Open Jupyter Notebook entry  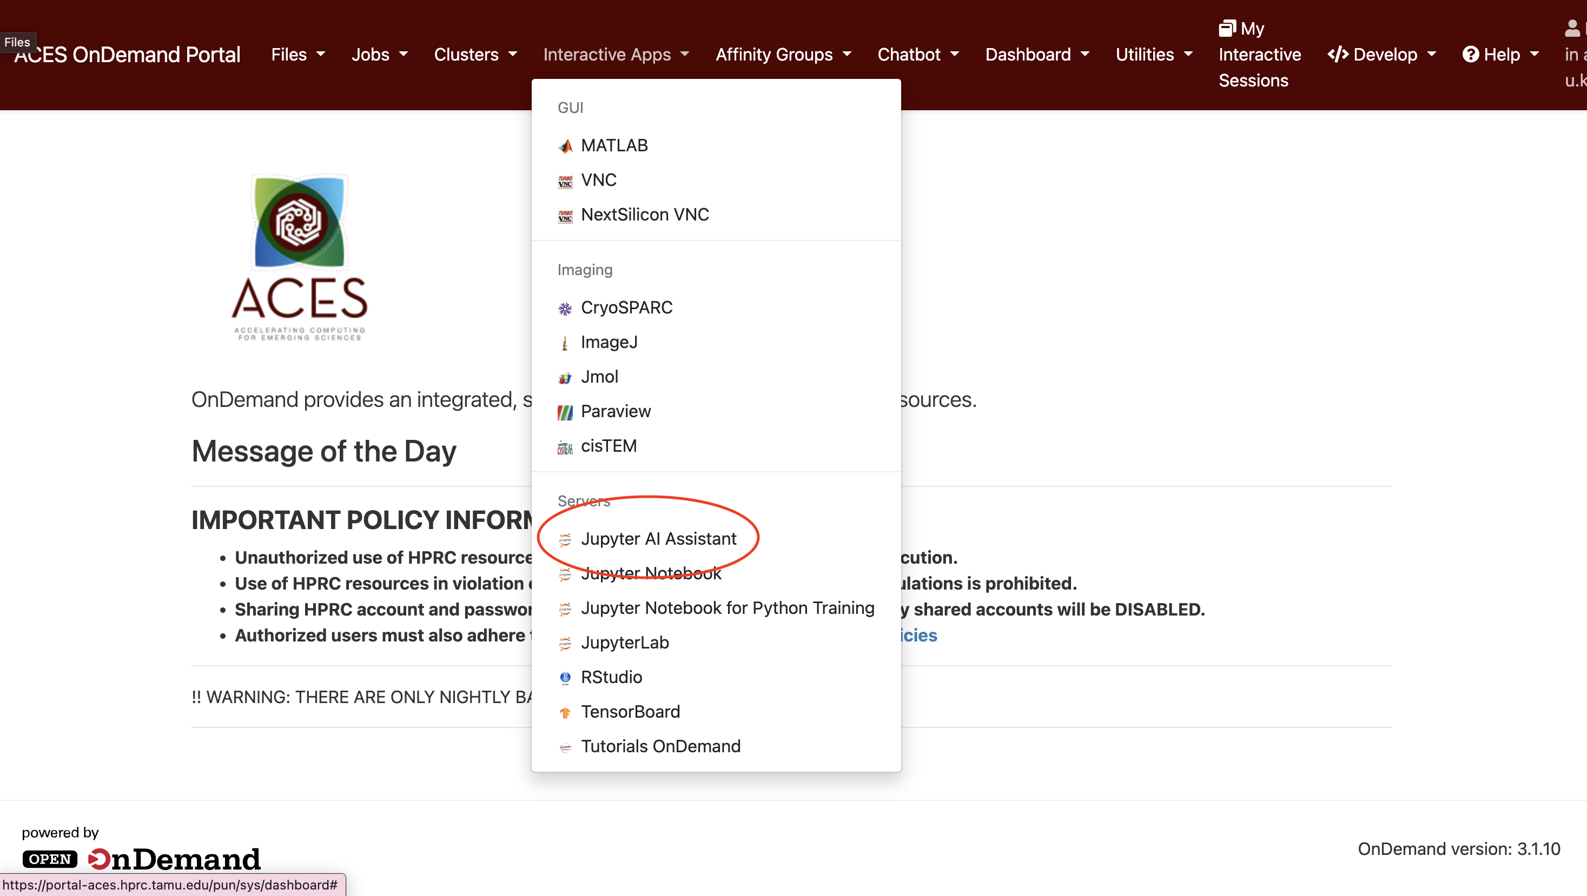pos(716,573)
